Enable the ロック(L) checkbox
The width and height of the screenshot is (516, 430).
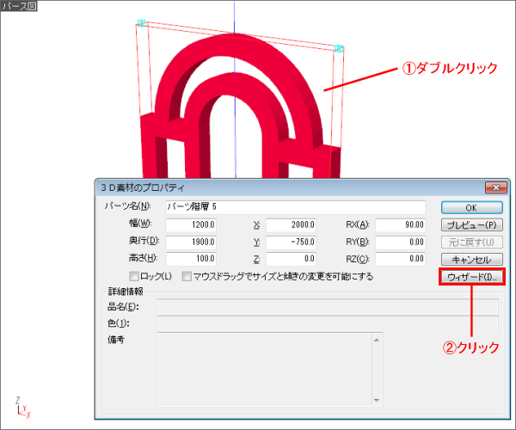[x=134, y=277]
